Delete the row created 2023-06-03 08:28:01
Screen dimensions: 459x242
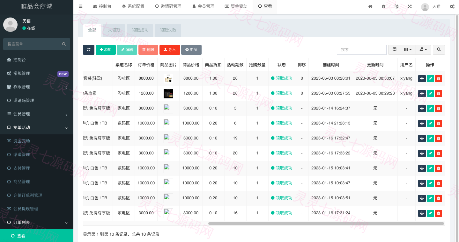[x=439, y=79]
